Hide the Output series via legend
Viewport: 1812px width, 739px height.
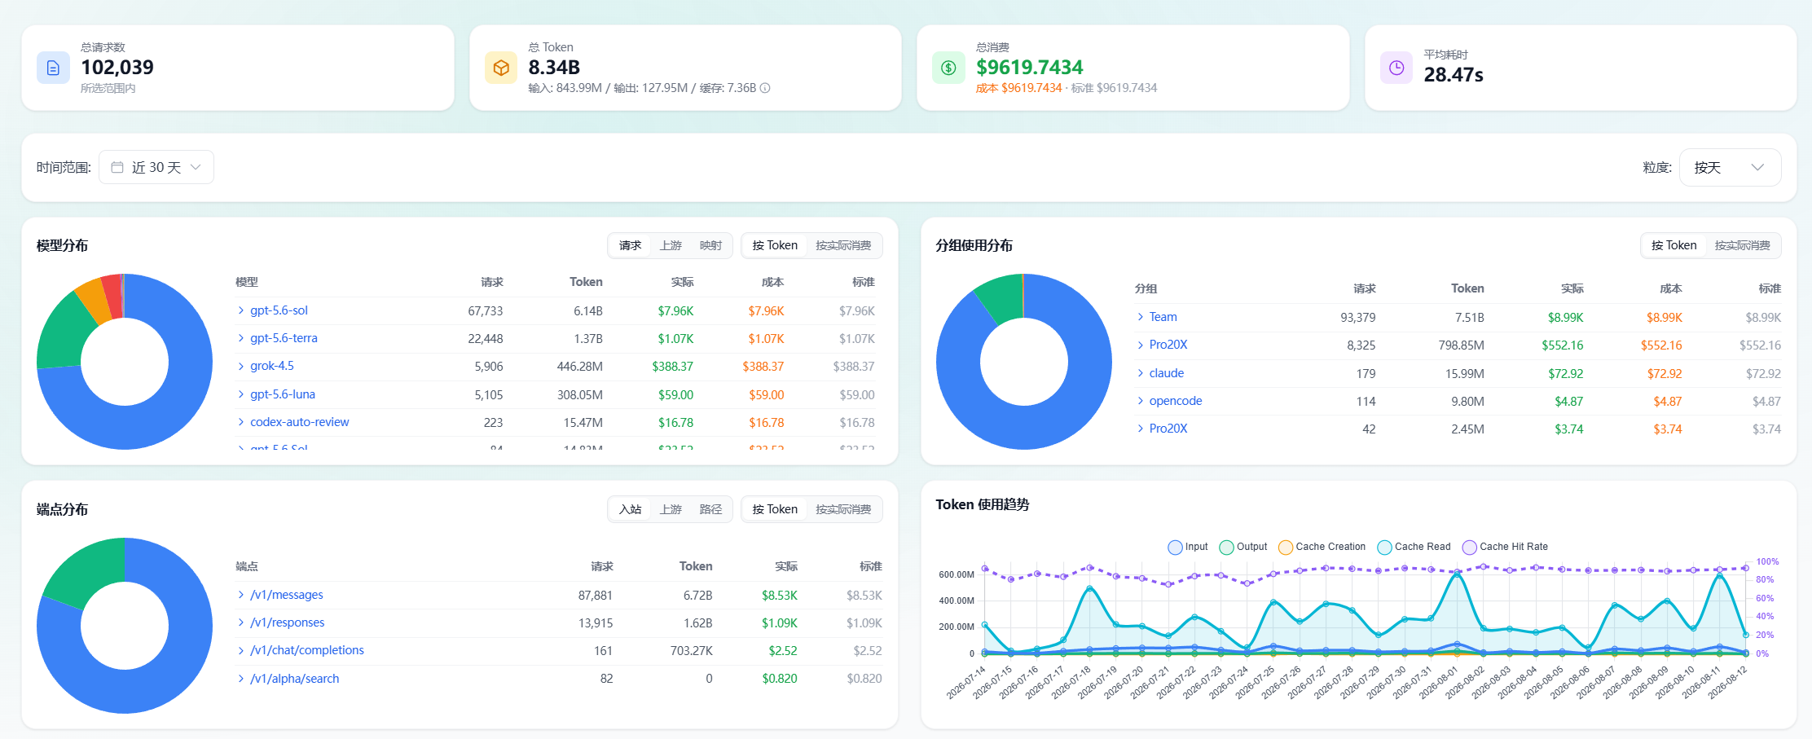coord(1242,547)
